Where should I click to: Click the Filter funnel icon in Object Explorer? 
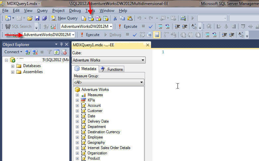pyautogui.click(x=49, y=52)
